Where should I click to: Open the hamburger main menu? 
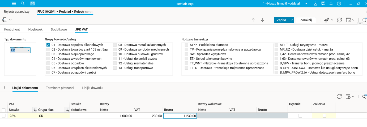(x=14, y=3)
